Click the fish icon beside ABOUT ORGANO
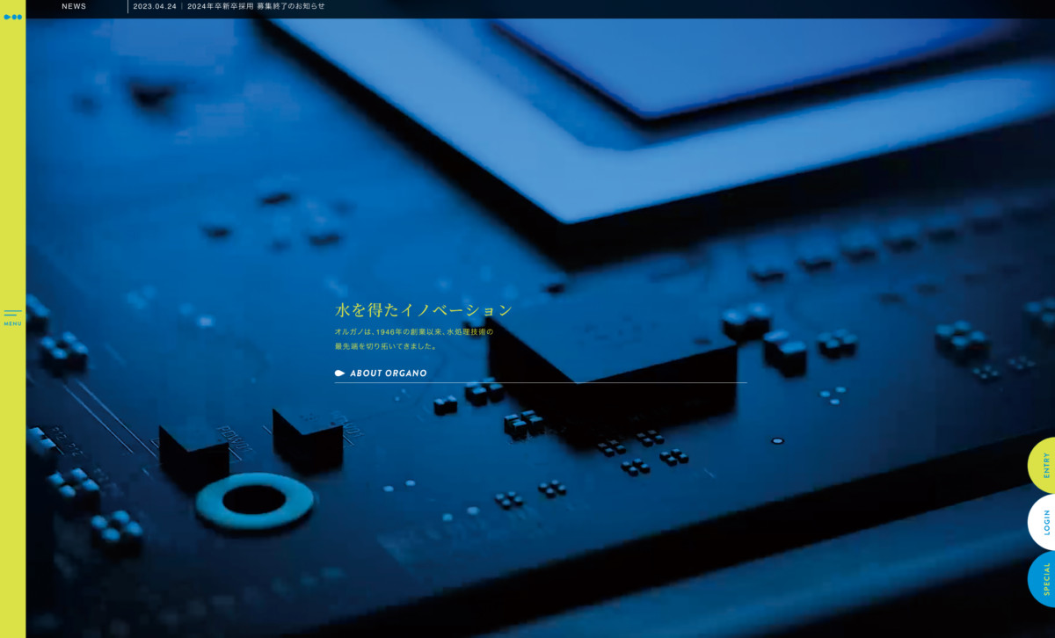The image size is (1055, 638). (x=339, y=373)
